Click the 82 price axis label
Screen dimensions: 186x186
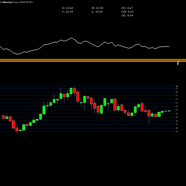(177, 92)
